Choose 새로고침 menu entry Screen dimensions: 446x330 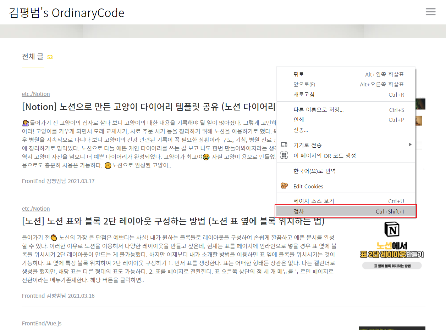pos(346,95)
